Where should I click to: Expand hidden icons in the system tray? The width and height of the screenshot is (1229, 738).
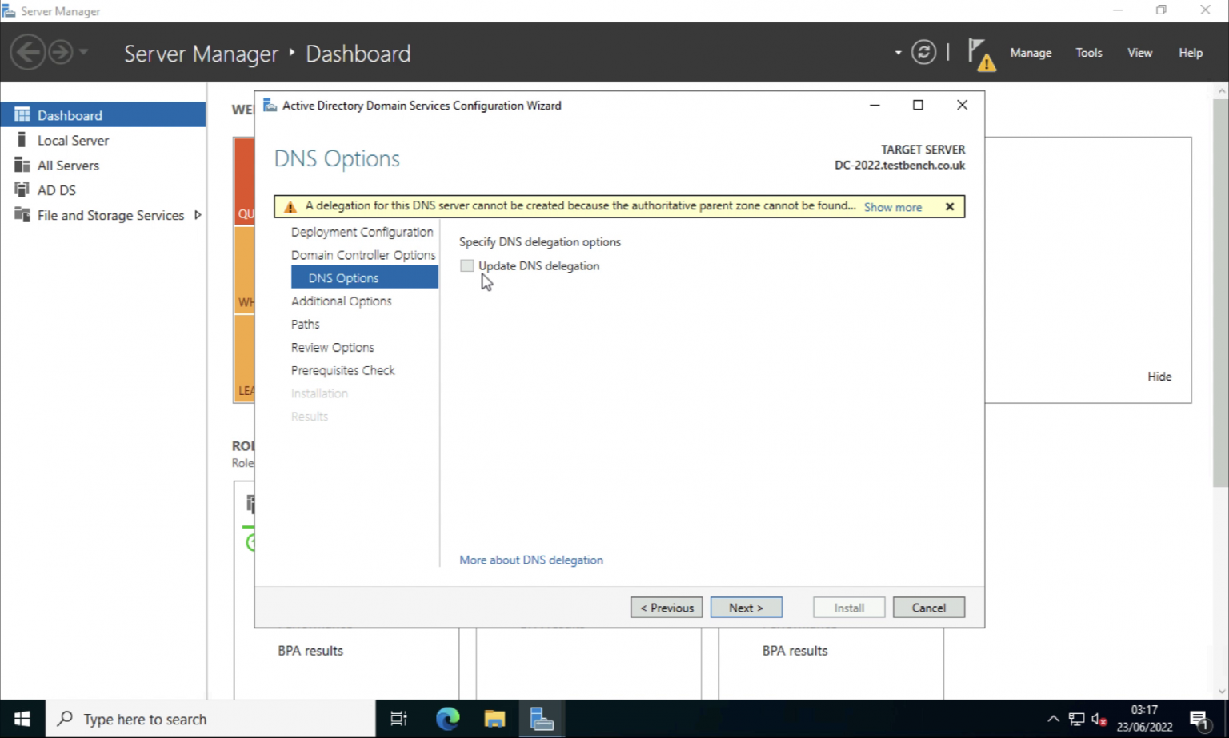1055,718
